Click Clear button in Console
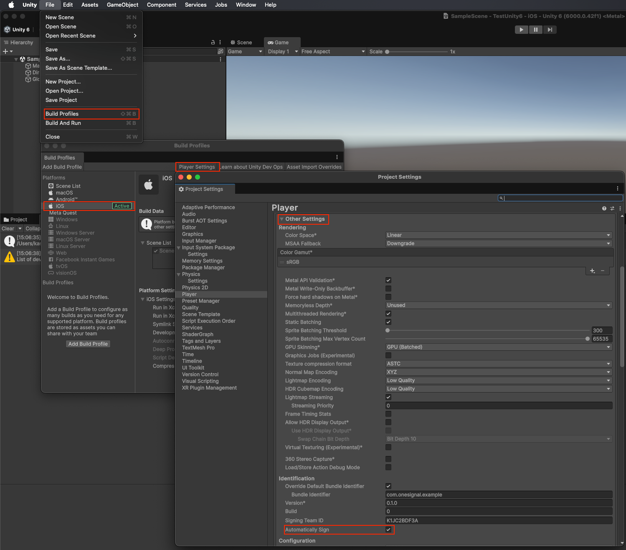The height and width of the screenshot is (550, 626). 8,228
